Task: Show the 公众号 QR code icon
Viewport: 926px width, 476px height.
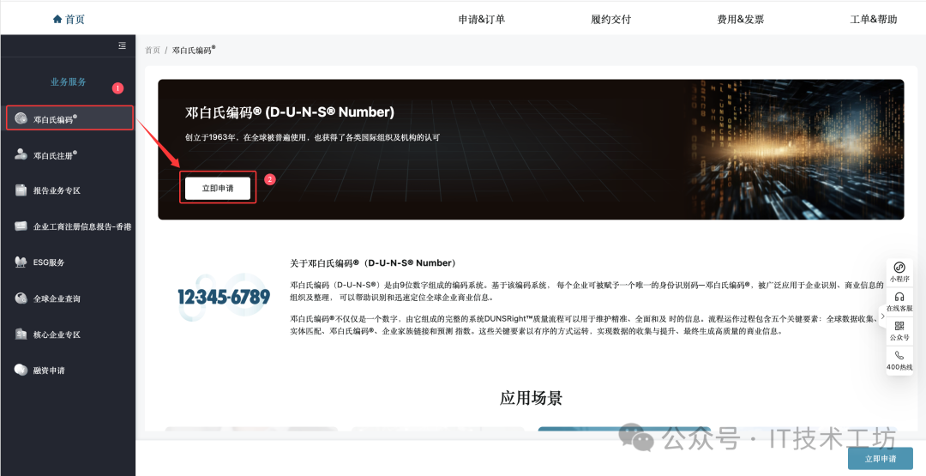Action: click(x=899, y=326)
